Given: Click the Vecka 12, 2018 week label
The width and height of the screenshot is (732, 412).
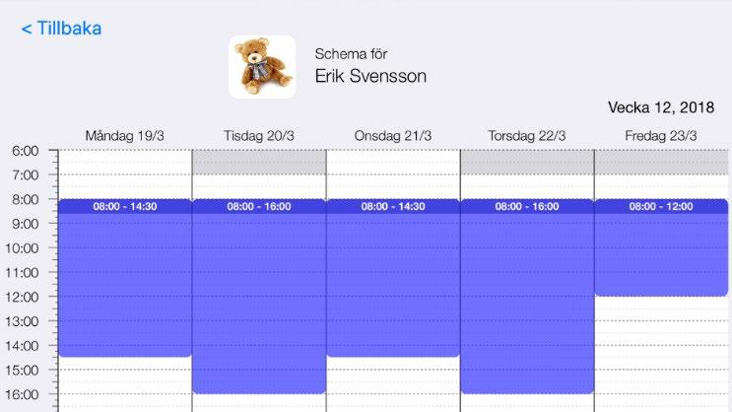Looking at the screenshot, I should tap(661, 107).
